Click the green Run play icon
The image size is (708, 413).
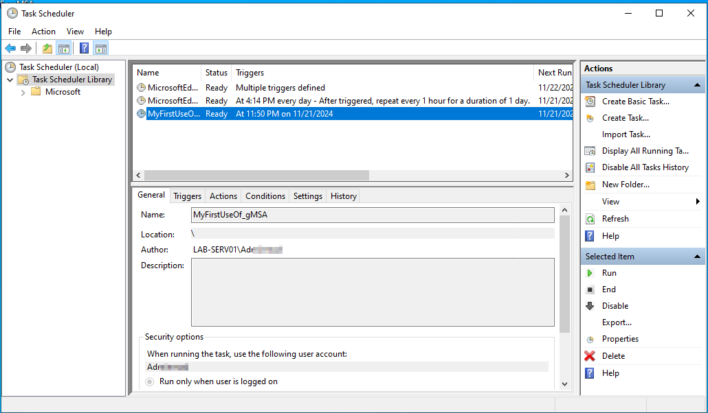589,273
